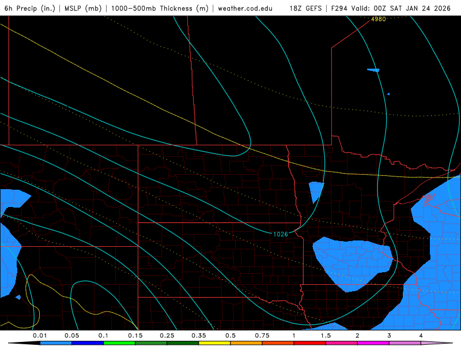Click the '0.01' legend value
The height and width of the screenshot is (346, 461).
click(40, 336)
